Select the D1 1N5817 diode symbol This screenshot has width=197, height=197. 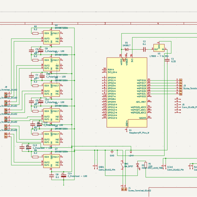[127, 49]
